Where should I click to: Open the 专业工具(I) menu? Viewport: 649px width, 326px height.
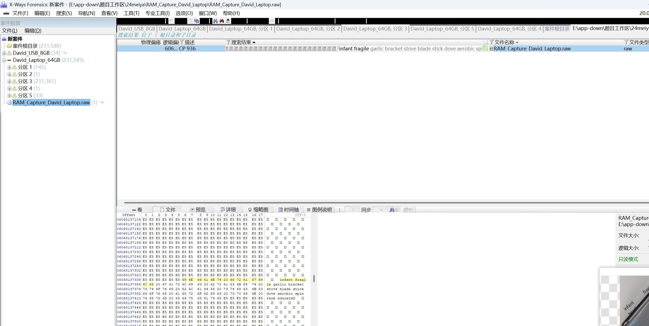[x=157, y=13]
